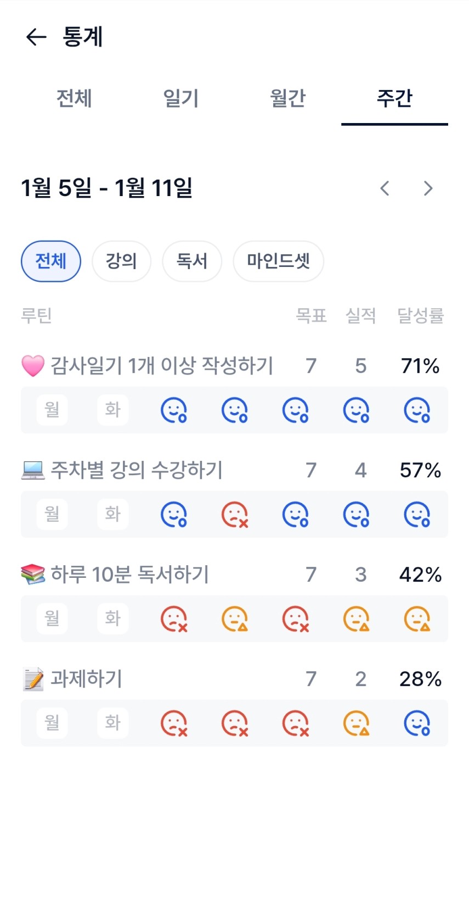Click first blue smiley in 감사일기 row
The height and width of the screenshot is (920, 469).
pyautogui.click(x=174, y=410)
